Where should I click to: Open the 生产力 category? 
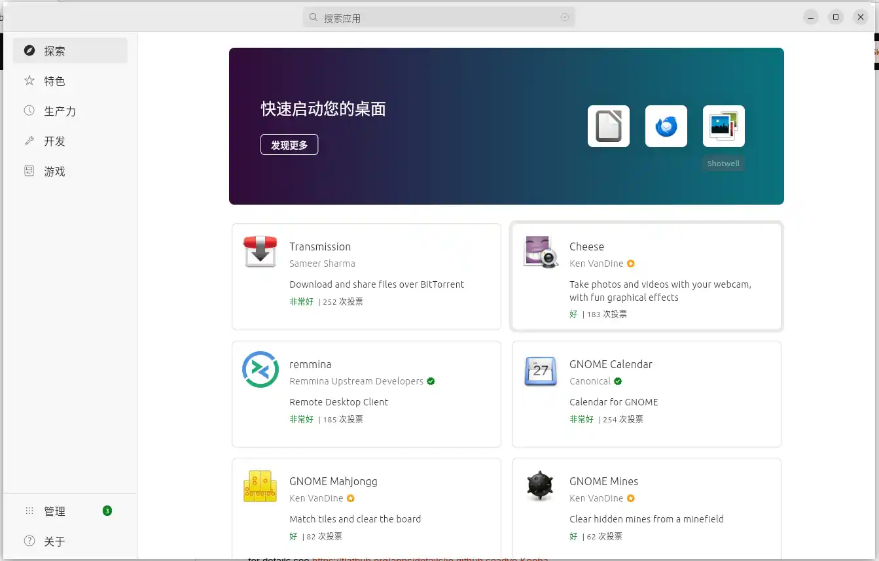pyautogui.click(x=70, y=110)
